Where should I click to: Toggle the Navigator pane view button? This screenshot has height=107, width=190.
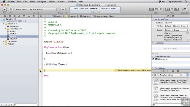click(167, 9)
